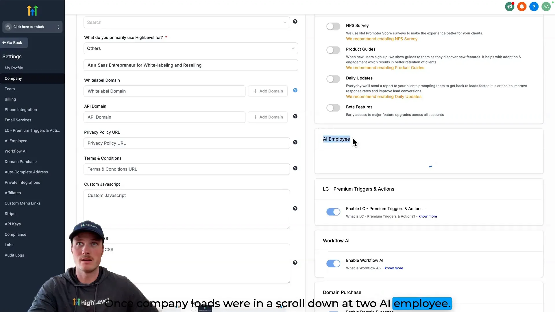Click 'We recommend enabling NPS Survey' text
The width and height of the screenshot is (555, 312).
pyautogui.click(x=382, y=39)
